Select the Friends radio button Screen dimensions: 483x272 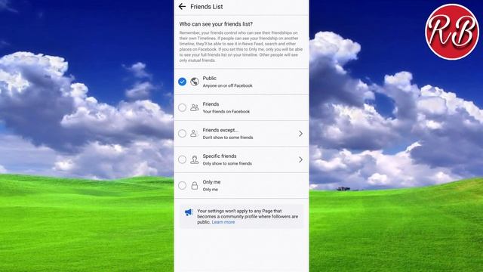click(x=182, y=107)
